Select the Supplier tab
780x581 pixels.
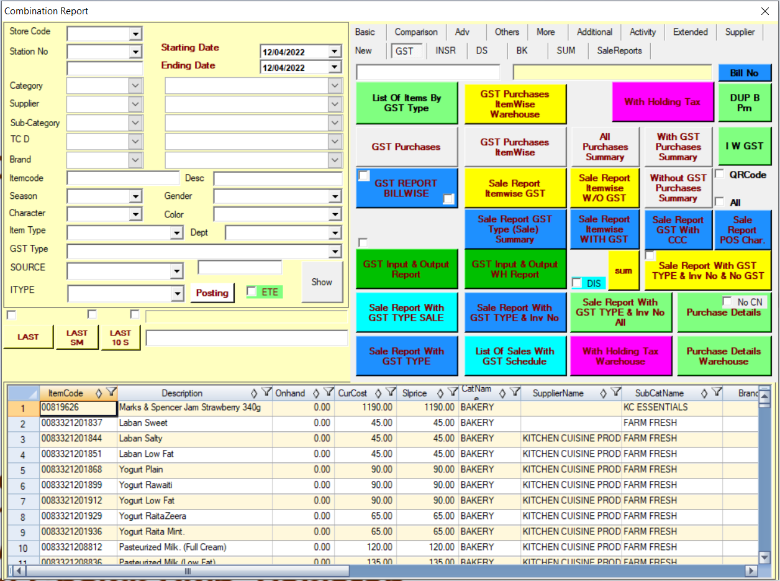(740, 32)
